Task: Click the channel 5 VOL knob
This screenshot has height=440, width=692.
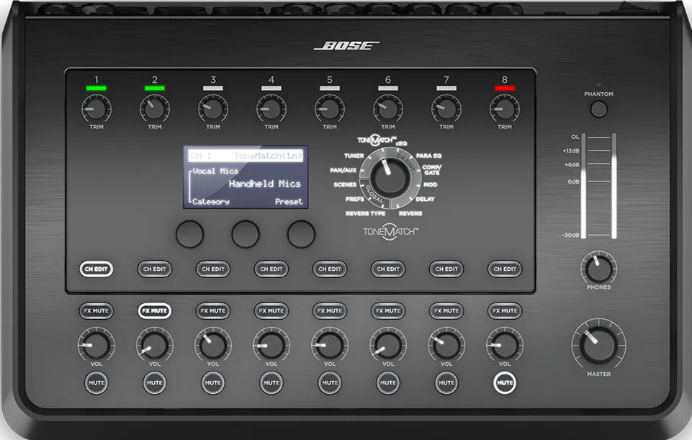Action: pyautogui.click(x=330, y=345)
